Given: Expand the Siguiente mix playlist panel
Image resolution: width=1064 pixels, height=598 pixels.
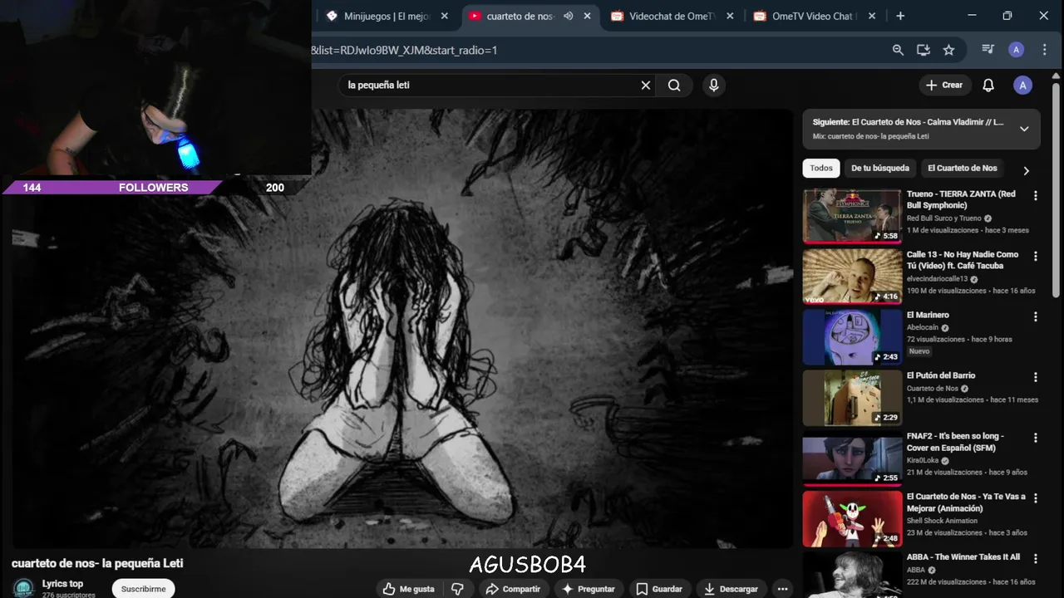Looking at the screenshot, I should point(1024,129).
